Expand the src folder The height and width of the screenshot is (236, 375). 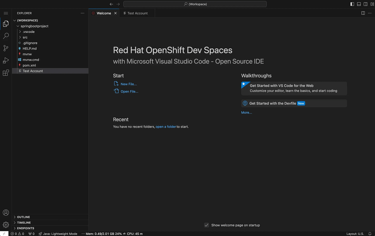pyautogui.click(x=25, y=38)
